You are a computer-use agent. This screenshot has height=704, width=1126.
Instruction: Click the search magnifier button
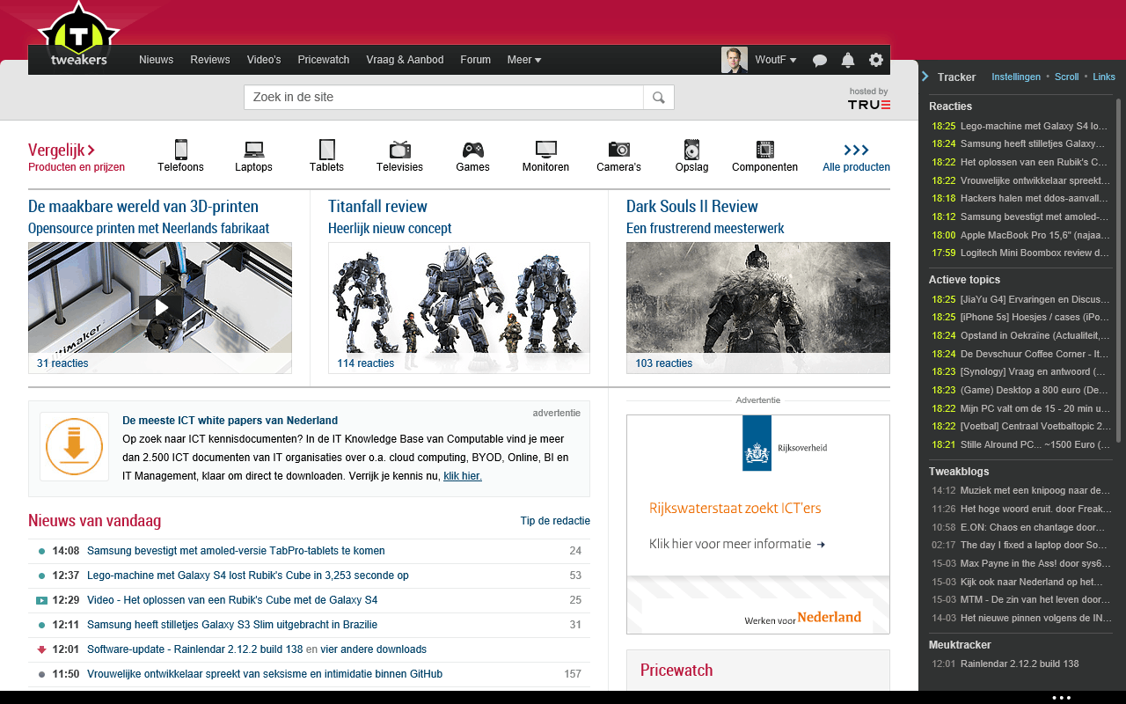coord(659,97)
